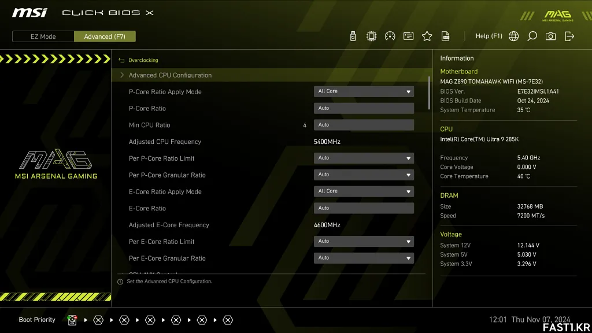The image size is (592, 333).
Task: Click the USB flash drive icon
Action: pyautogui.click(x=353, y=36)
